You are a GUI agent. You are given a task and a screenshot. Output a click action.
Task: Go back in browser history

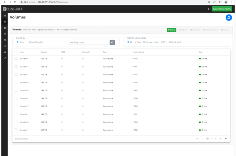tap(5, 2)
